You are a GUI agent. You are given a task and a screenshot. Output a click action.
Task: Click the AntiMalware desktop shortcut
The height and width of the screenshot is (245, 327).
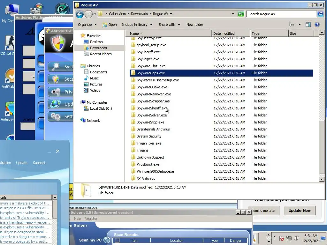pyautogui.click(x=8, y=79)
